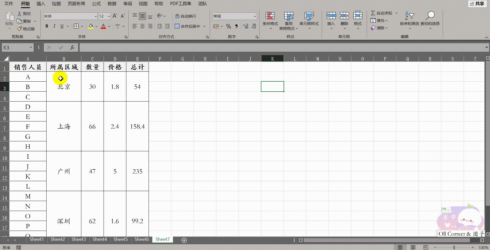Open the font size dropdown
Screen dimensions: 490x250
pos(109,16)
